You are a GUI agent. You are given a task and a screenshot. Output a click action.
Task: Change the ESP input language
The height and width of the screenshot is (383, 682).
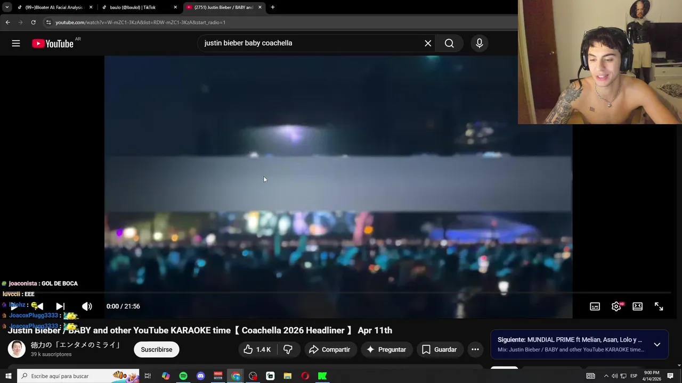(x=634, y=376)
